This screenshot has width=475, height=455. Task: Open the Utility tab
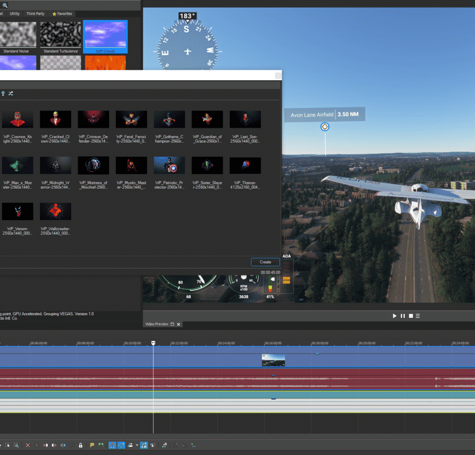[x=15, y=14]
